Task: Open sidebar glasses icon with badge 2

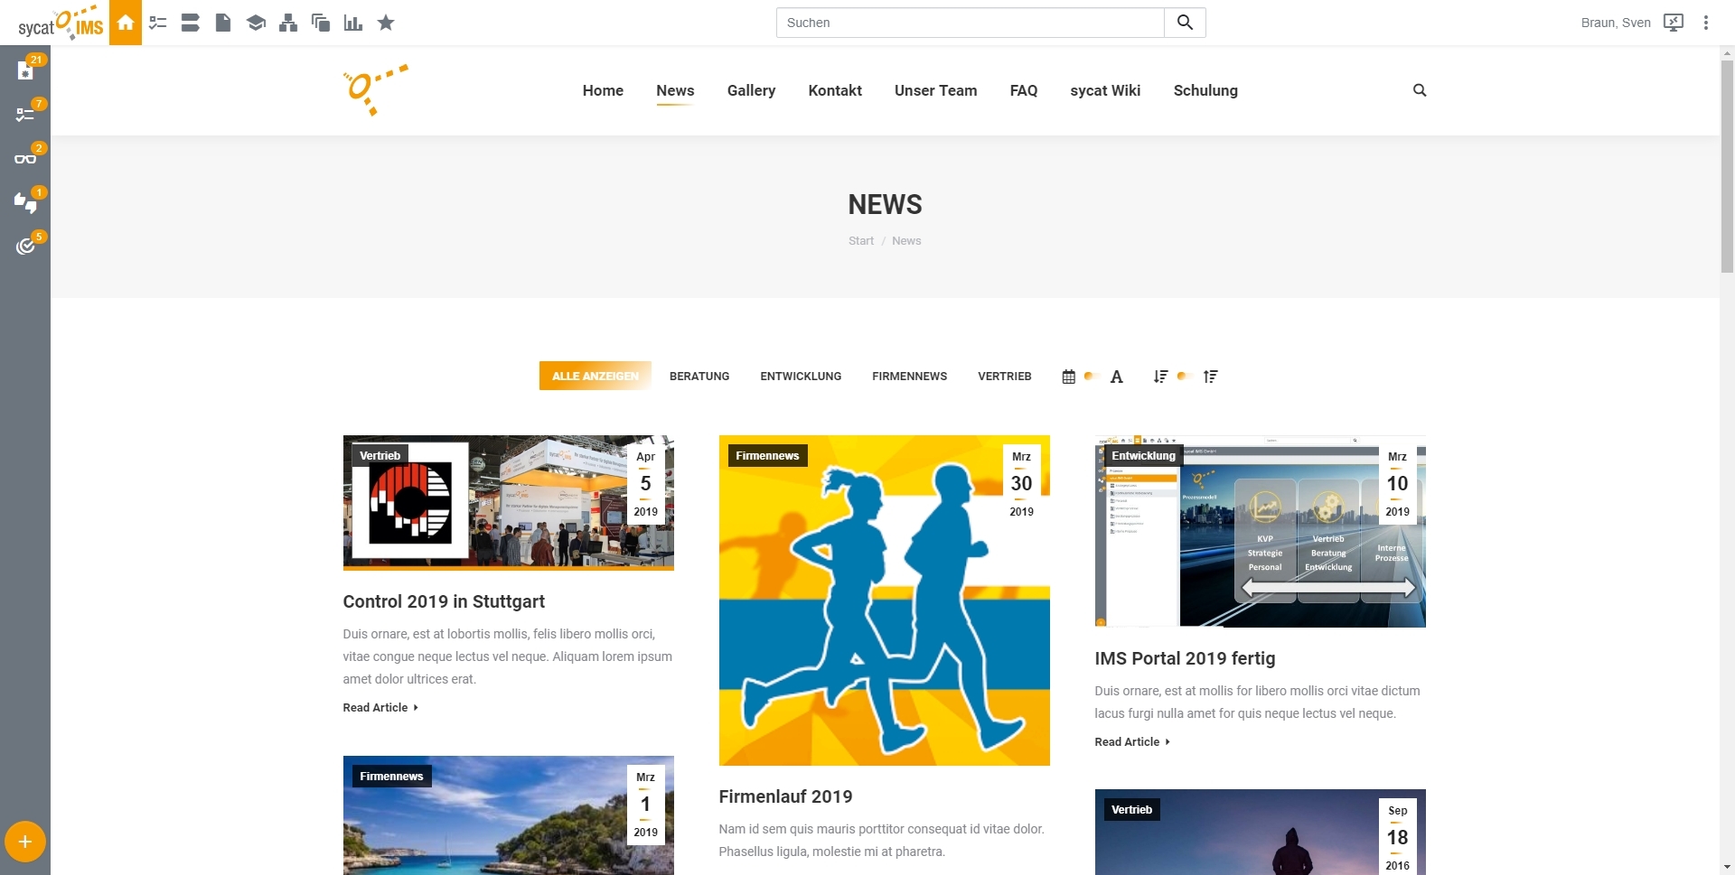Action: [25, 159]
